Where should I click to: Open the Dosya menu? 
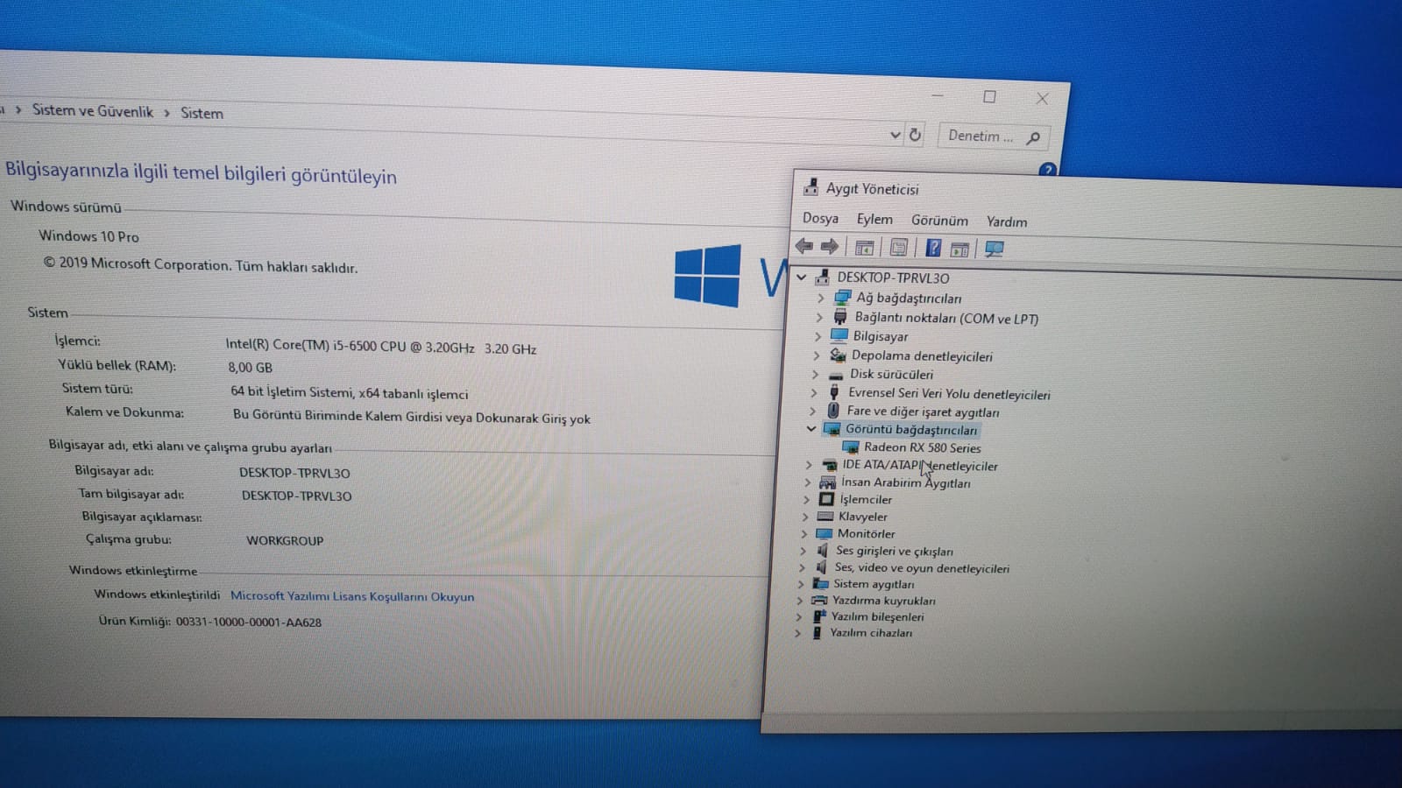pyautogui.click(x=820, y=218)
